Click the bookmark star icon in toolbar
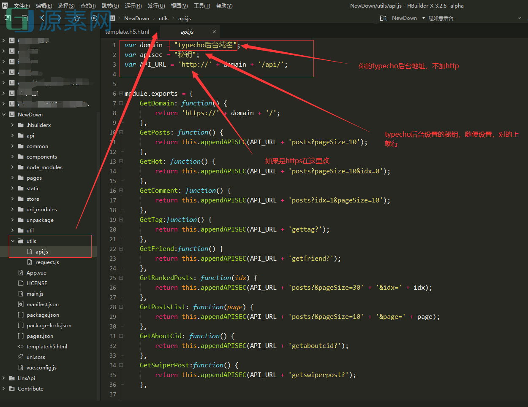Image resolution: width=528 pixels, height=407 pixels. click(77, 18)
